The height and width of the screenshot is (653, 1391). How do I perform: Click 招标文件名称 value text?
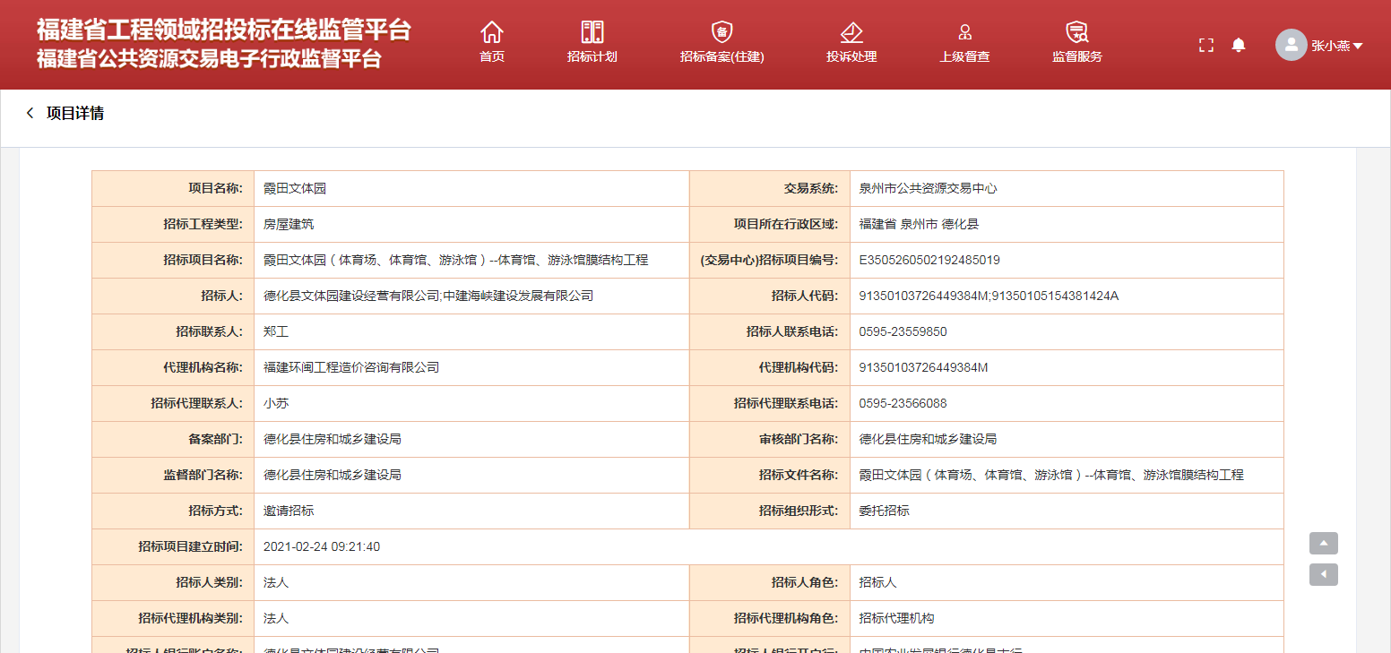(x=1051, y=475)
